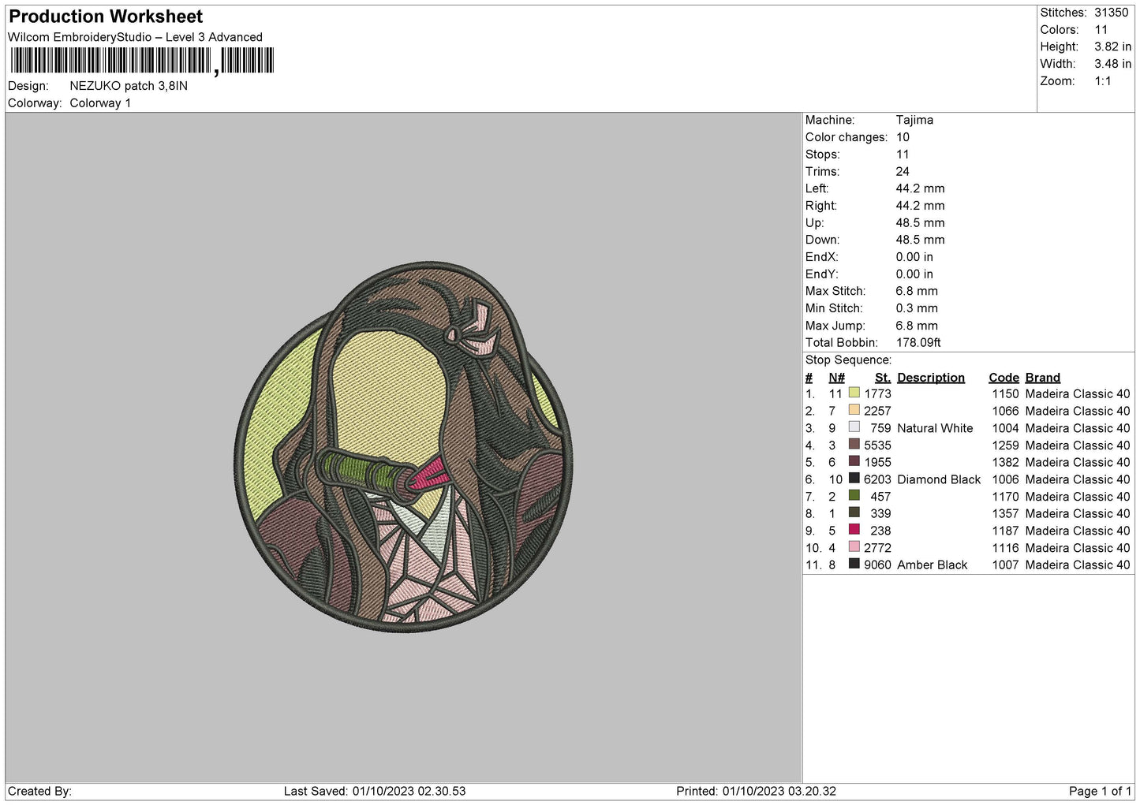The width and height of the screenshot is (1140, 805).
Task: Click the Colors value '11' in the header
Action: tap(1101, 30)
